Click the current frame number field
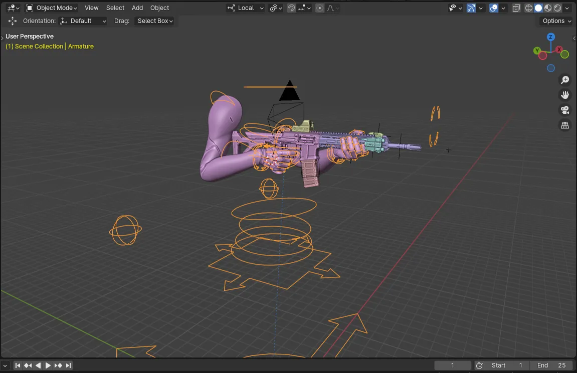This screenshot has height=373, width=577. click(x=453, y=365)
